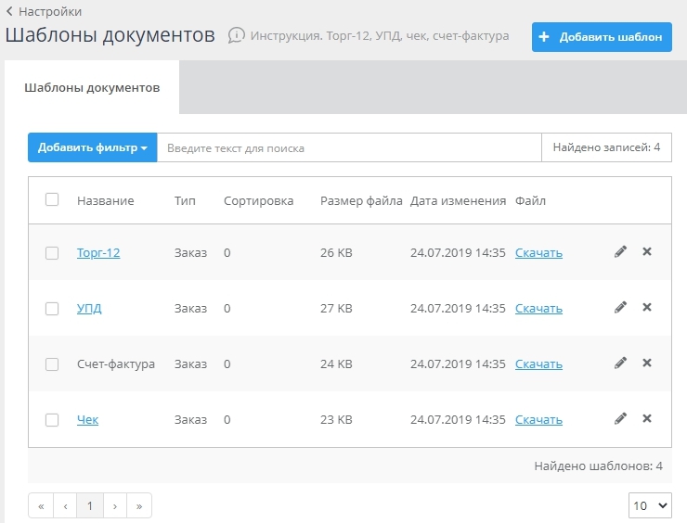Image resolution: width=687 pixels, height=523 pixels.
Task: Edit the УПД template via pencil icon
Action: point(620,308)
